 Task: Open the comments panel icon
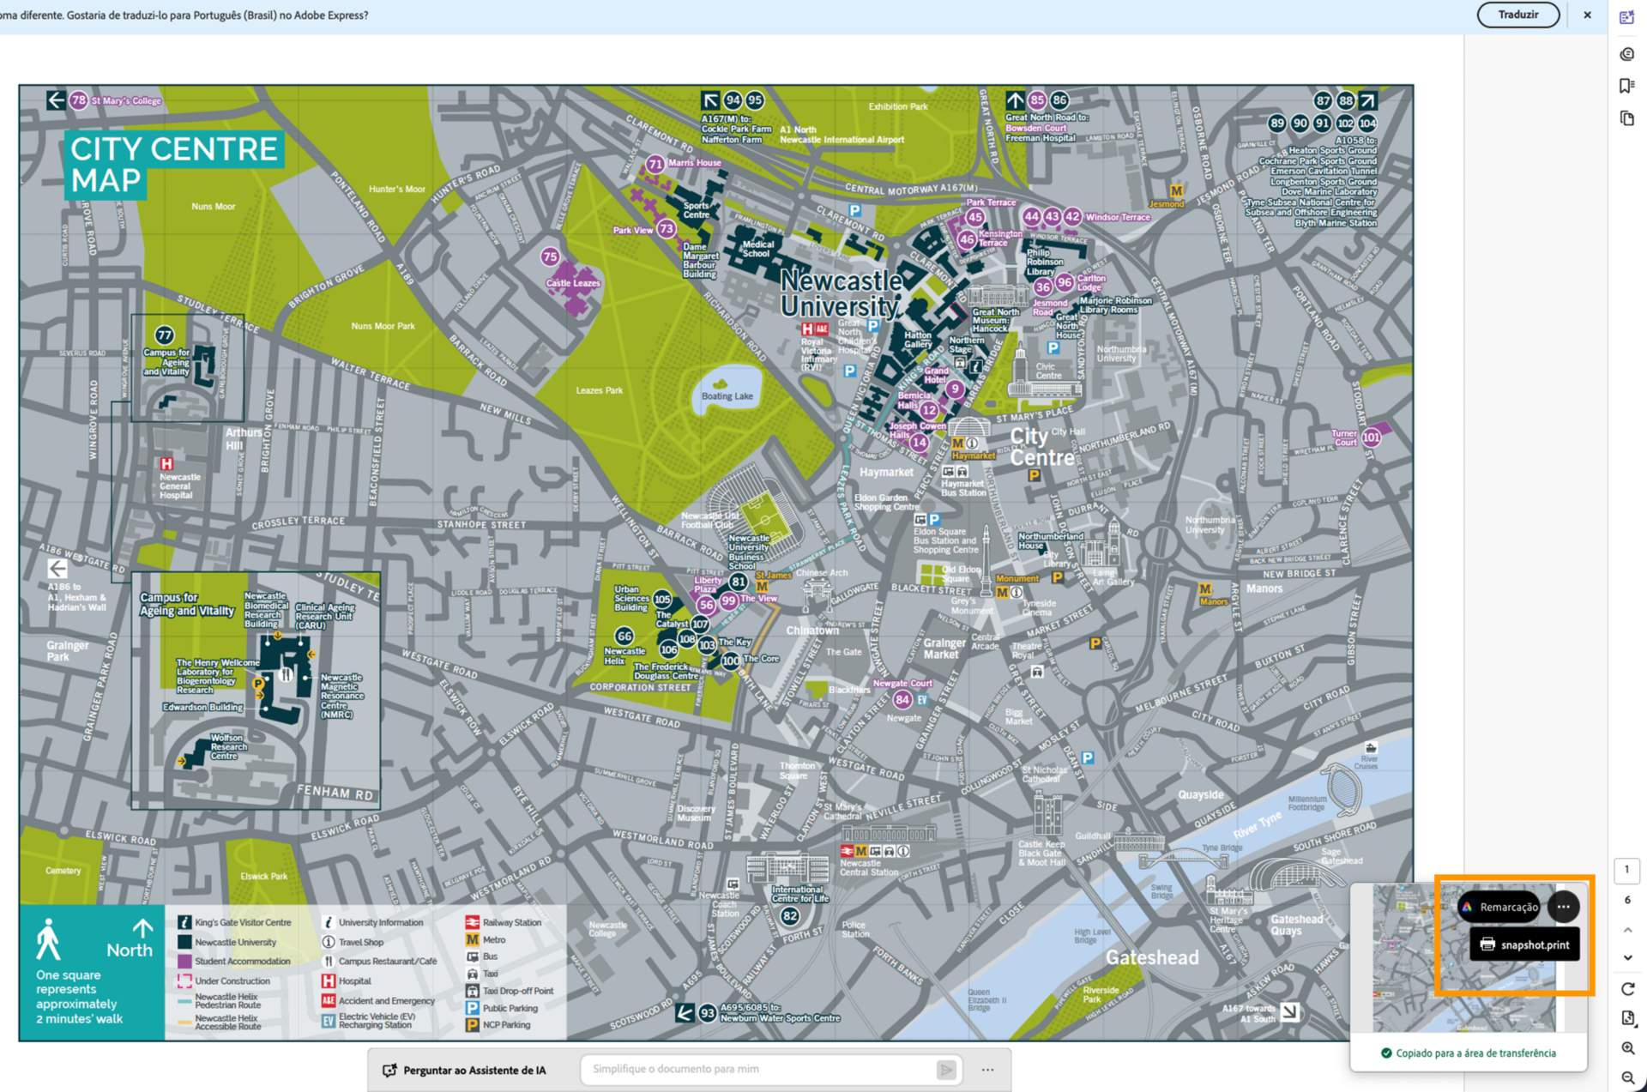click(x=1626, y=54)
